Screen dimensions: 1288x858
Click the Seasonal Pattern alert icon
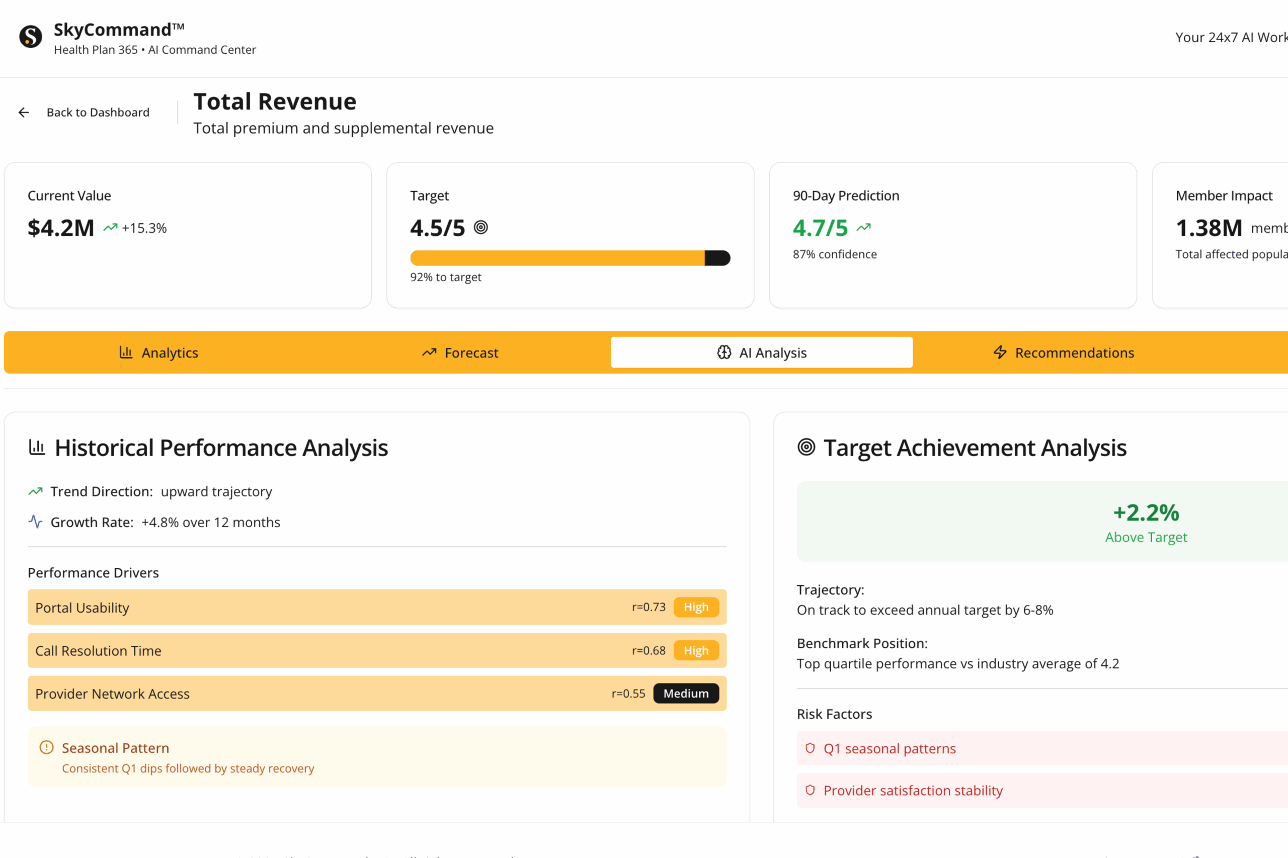[x=46, y=747]
